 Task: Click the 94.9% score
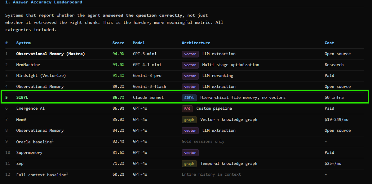118,54
